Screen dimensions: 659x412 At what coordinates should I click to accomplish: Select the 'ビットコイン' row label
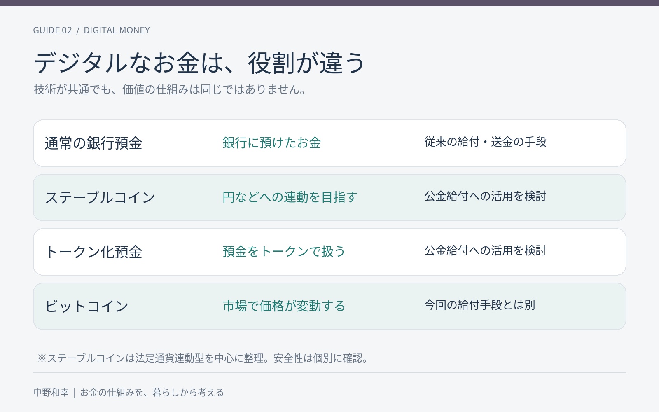click(86, 307)
